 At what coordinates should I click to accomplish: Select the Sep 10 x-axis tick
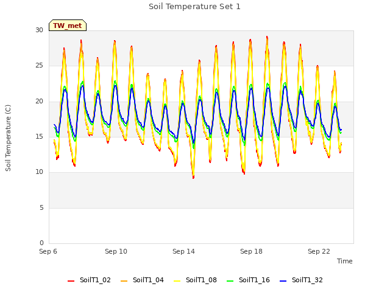click(x=116, y=251)
